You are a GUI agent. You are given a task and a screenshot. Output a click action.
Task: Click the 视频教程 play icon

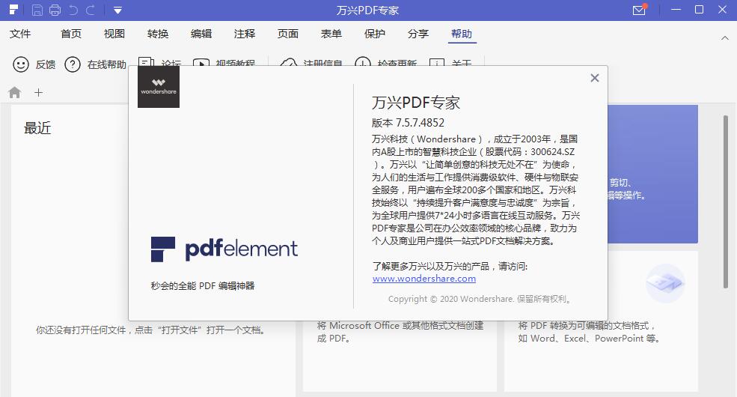[201, 62]
